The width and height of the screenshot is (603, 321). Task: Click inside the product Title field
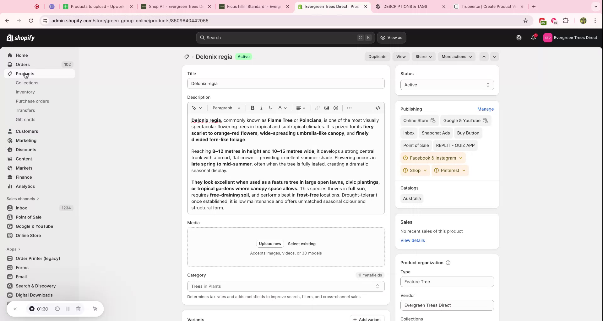coord(285,83)
